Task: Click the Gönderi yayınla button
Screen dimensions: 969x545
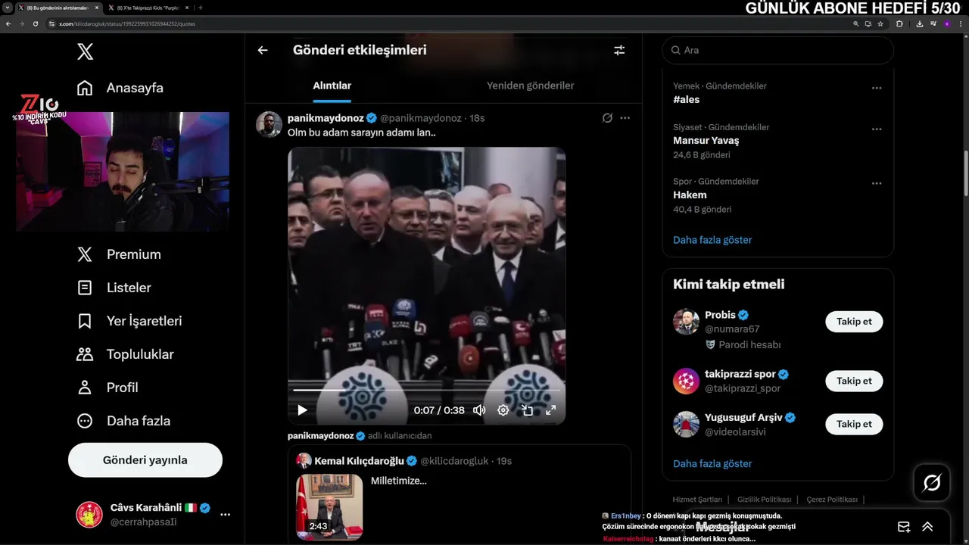Action: (145, 460)
